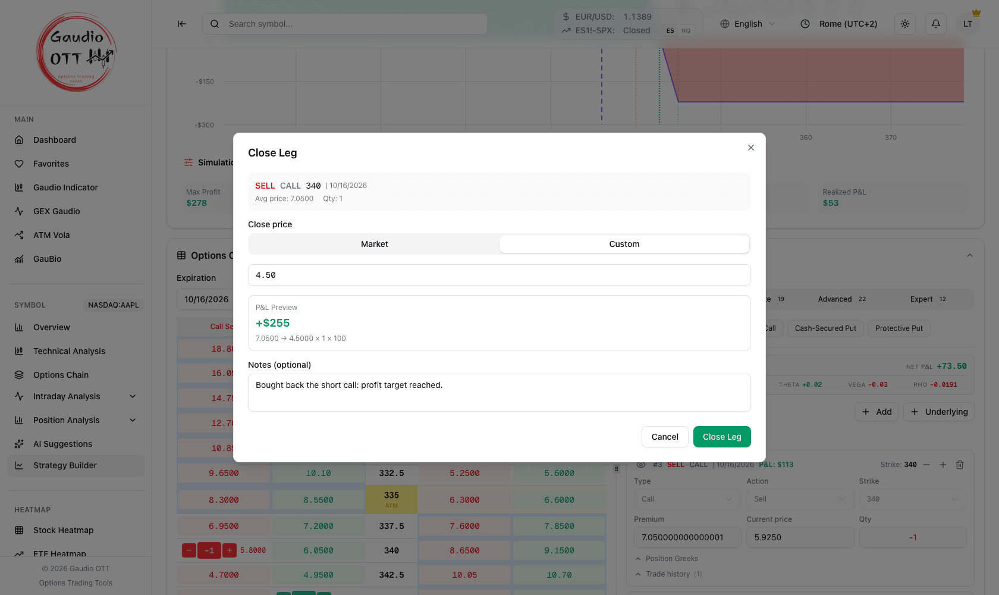The height and width of the screenshot is (595, 999).
Task: Choose Protective Put strategy
Action: coord(899,328)
